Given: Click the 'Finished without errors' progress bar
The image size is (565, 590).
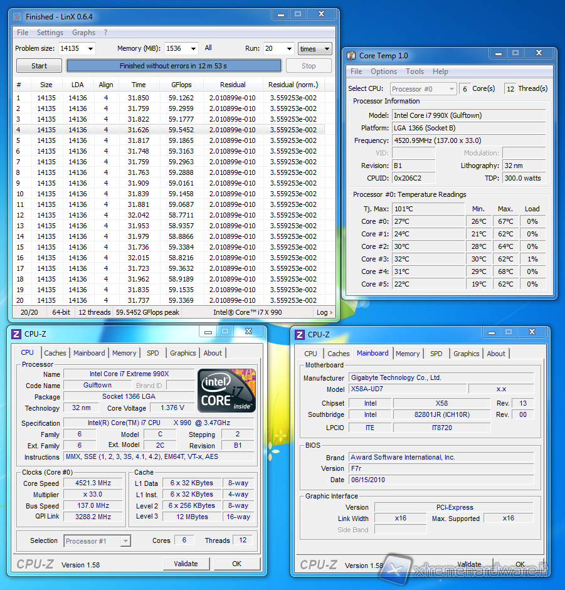Looking at the screenshot, I should [x=174, y=66].
